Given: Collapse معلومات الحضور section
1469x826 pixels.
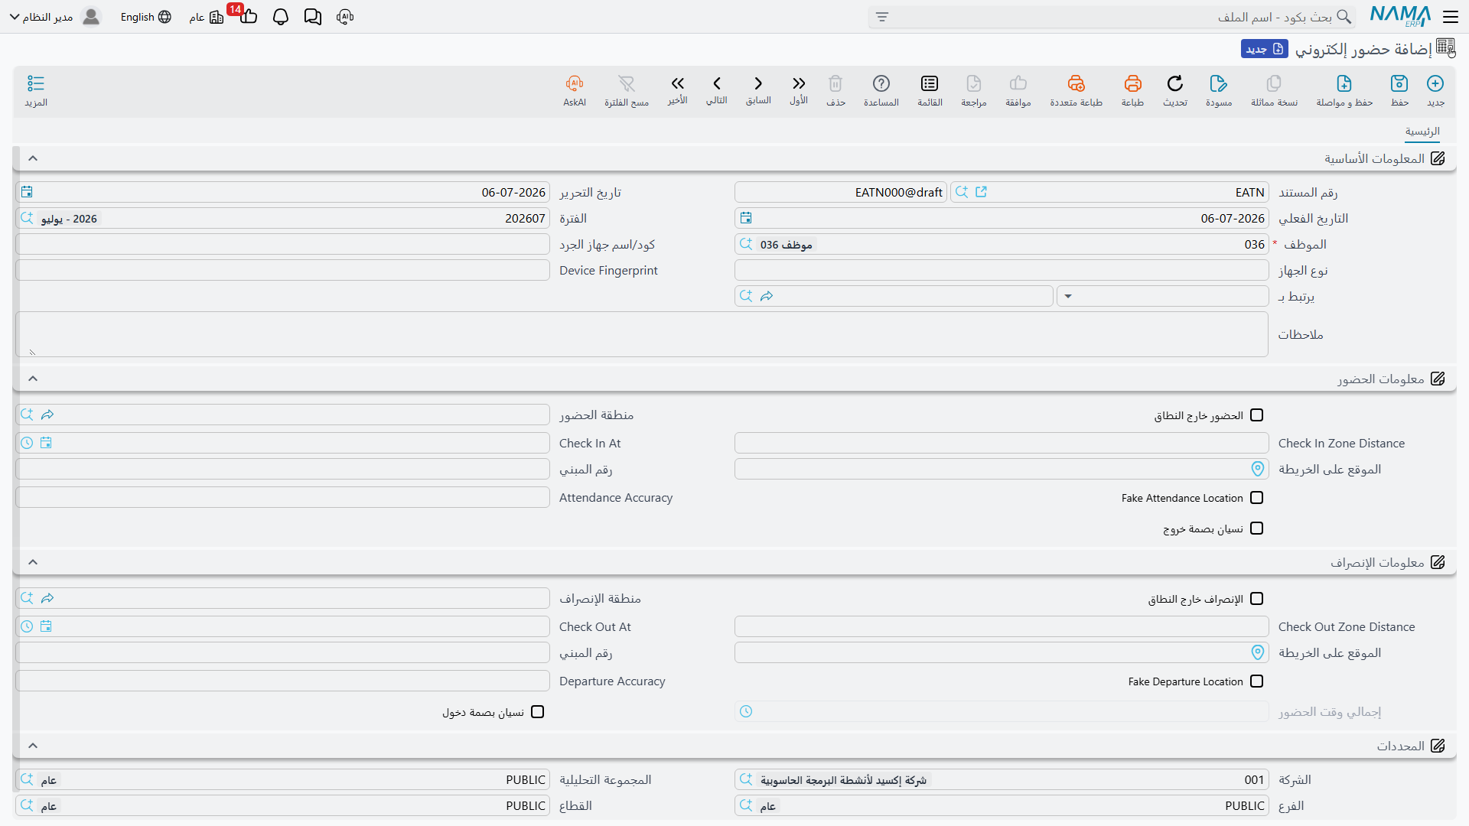Looking at the screenshot, I should (33, 379).
